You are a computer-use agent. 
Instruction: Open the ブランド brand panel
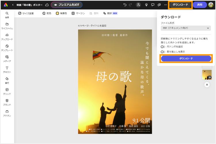[7, 102]
